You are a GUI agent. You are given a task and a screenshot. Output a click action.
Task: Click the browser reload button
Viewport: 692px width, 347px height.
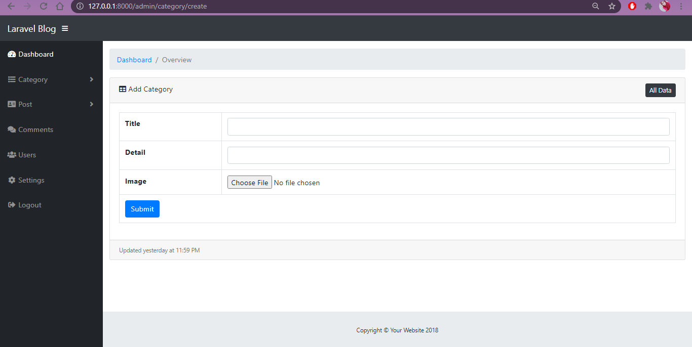[x=44, y=7]
